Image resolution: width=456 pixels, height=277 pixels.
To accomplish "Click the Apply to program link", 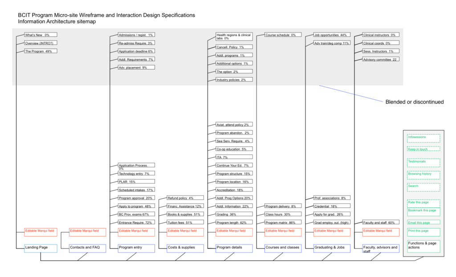I will (x=136, y=206).
